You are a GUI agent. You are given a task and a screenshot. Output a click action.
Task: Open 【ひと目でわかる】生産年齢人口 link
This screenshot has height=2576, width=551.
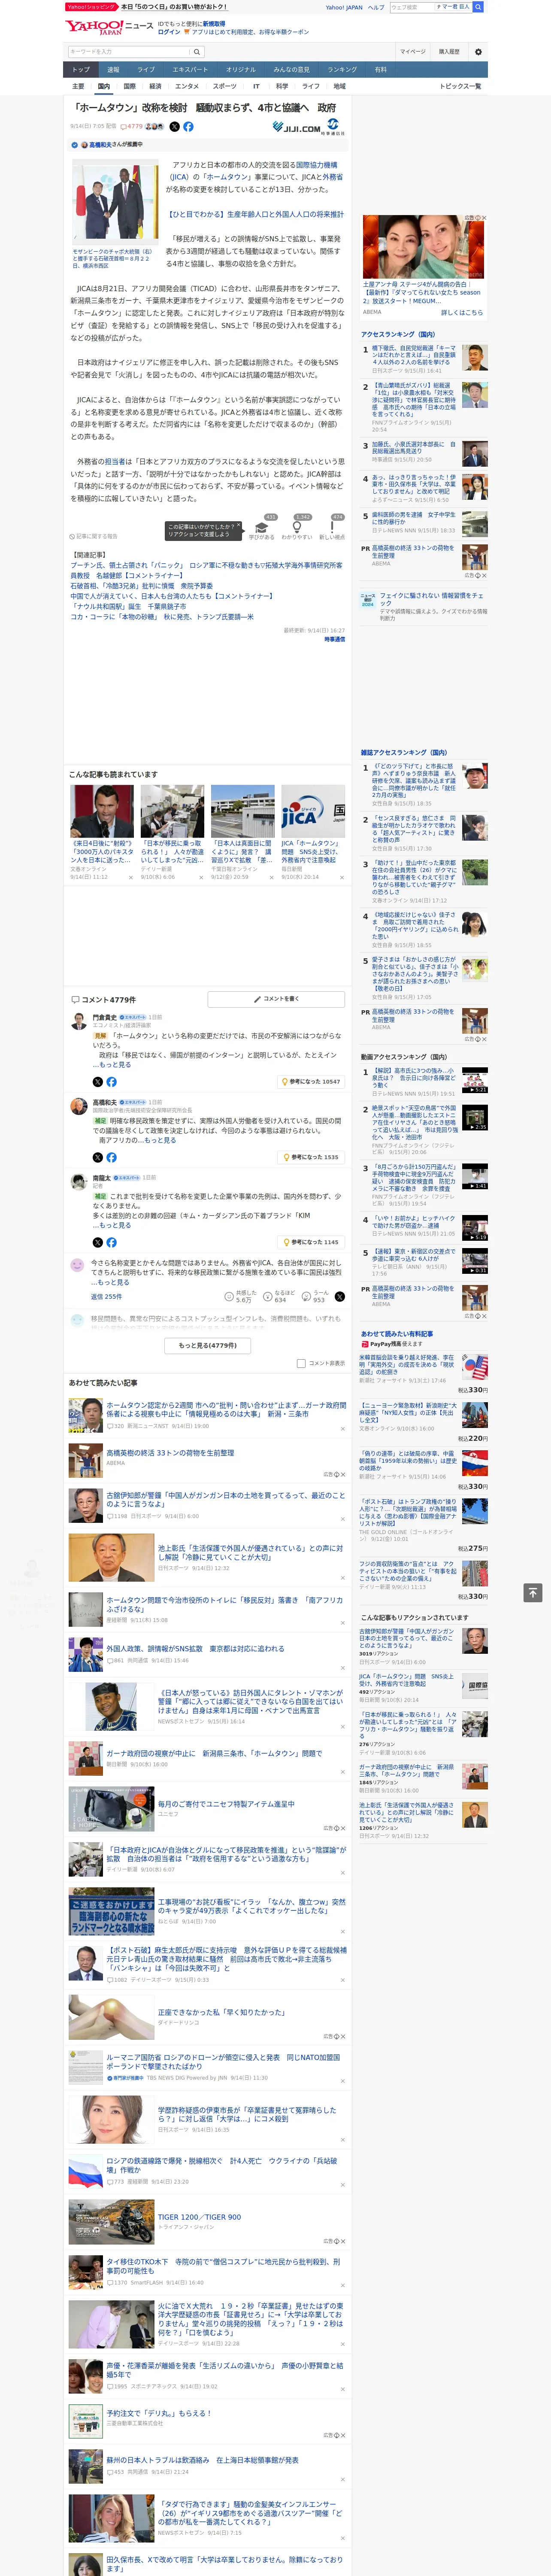click(255, 214)
